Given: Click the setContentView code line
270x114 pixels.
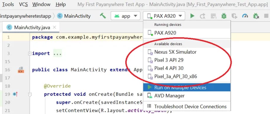Looking at the screenshot, I should [x=99, y=110].
